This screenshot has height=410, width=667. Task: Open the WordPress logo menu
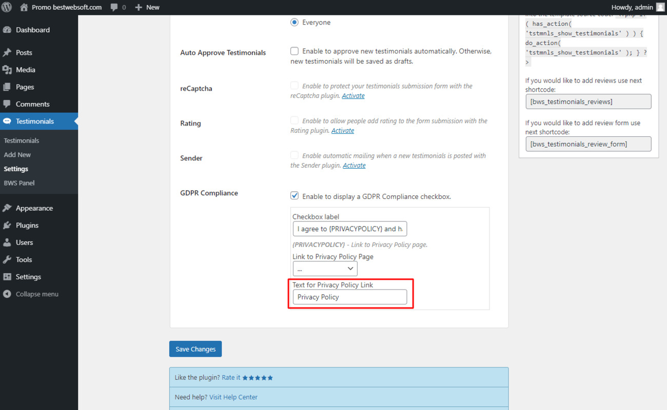click(x=7, y=7)
